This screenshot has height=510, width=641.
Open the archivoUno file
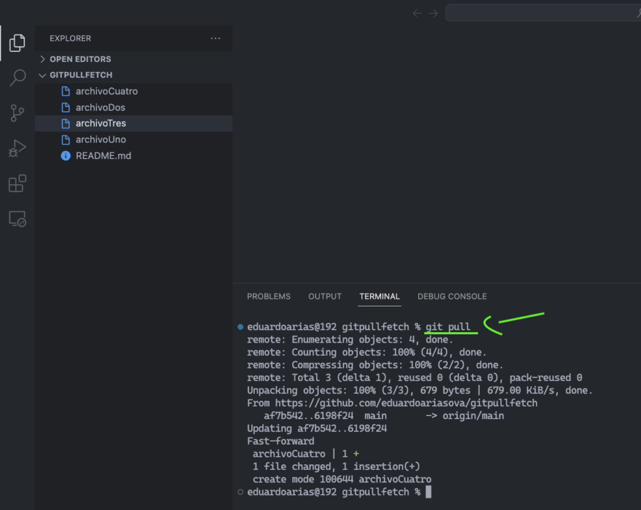134,140
